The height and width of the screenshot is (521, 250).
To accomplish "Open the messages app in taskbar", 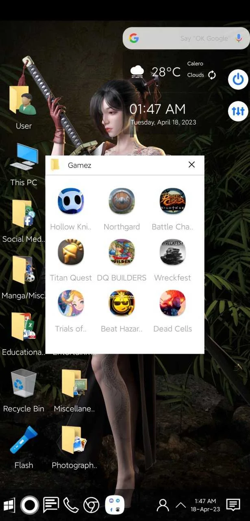I will pos(51,505).
